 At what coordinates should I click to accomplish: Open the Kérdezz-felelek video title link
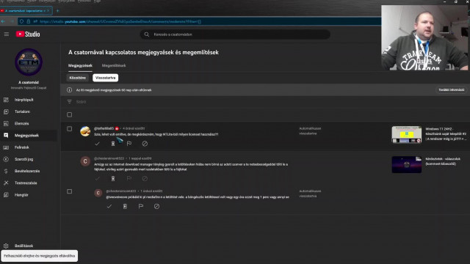[x=443, y=161]
